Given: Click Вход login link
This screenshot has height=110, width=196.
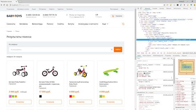Looking at the screenshot, I should [123, 9].
